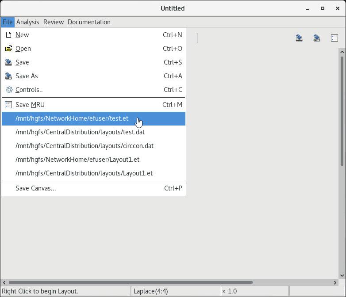Viewport: 346px width, 297px height.
Task: Click the horizontal scrollbar right arrow
Action: [x=335, y=282]
